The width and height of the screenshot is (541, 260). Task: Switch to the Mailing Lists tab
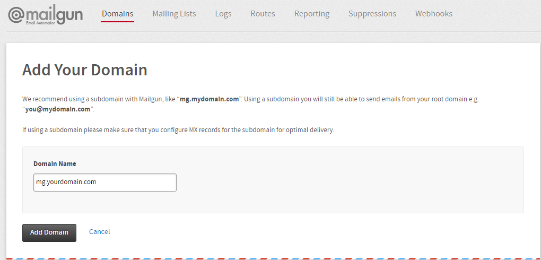point(174,14)
